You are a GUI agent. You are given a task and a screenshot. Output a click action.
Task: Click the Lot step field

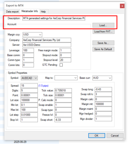click(29, 115)
